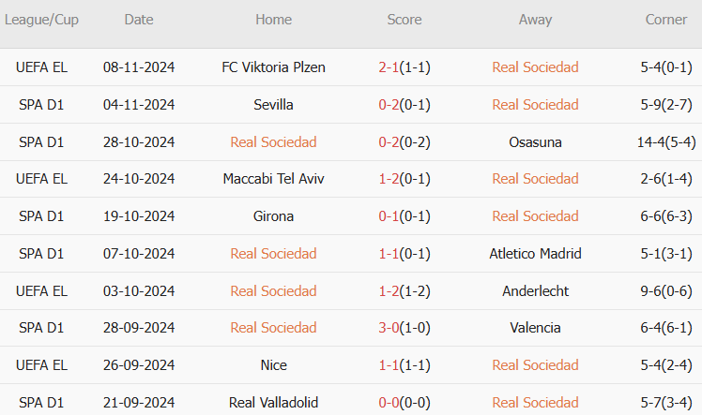Open FC Viktoria Plzen team link
Viewport: 702px width, 415px height.
[x=273, y=67]
